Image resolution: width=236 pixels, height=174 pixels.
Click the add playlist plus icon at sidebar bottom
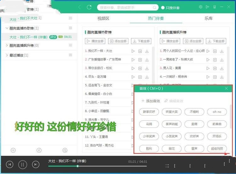13,150
